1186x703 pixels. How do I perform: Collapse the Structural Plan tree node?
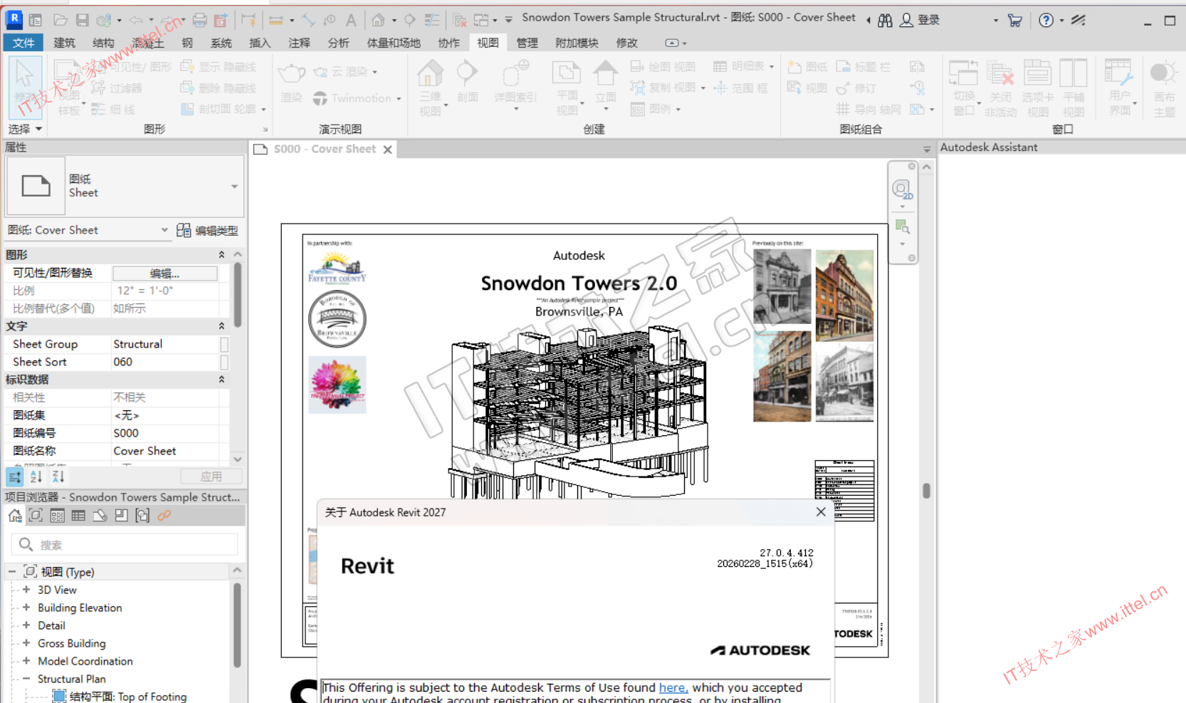[x=26, y=679]
